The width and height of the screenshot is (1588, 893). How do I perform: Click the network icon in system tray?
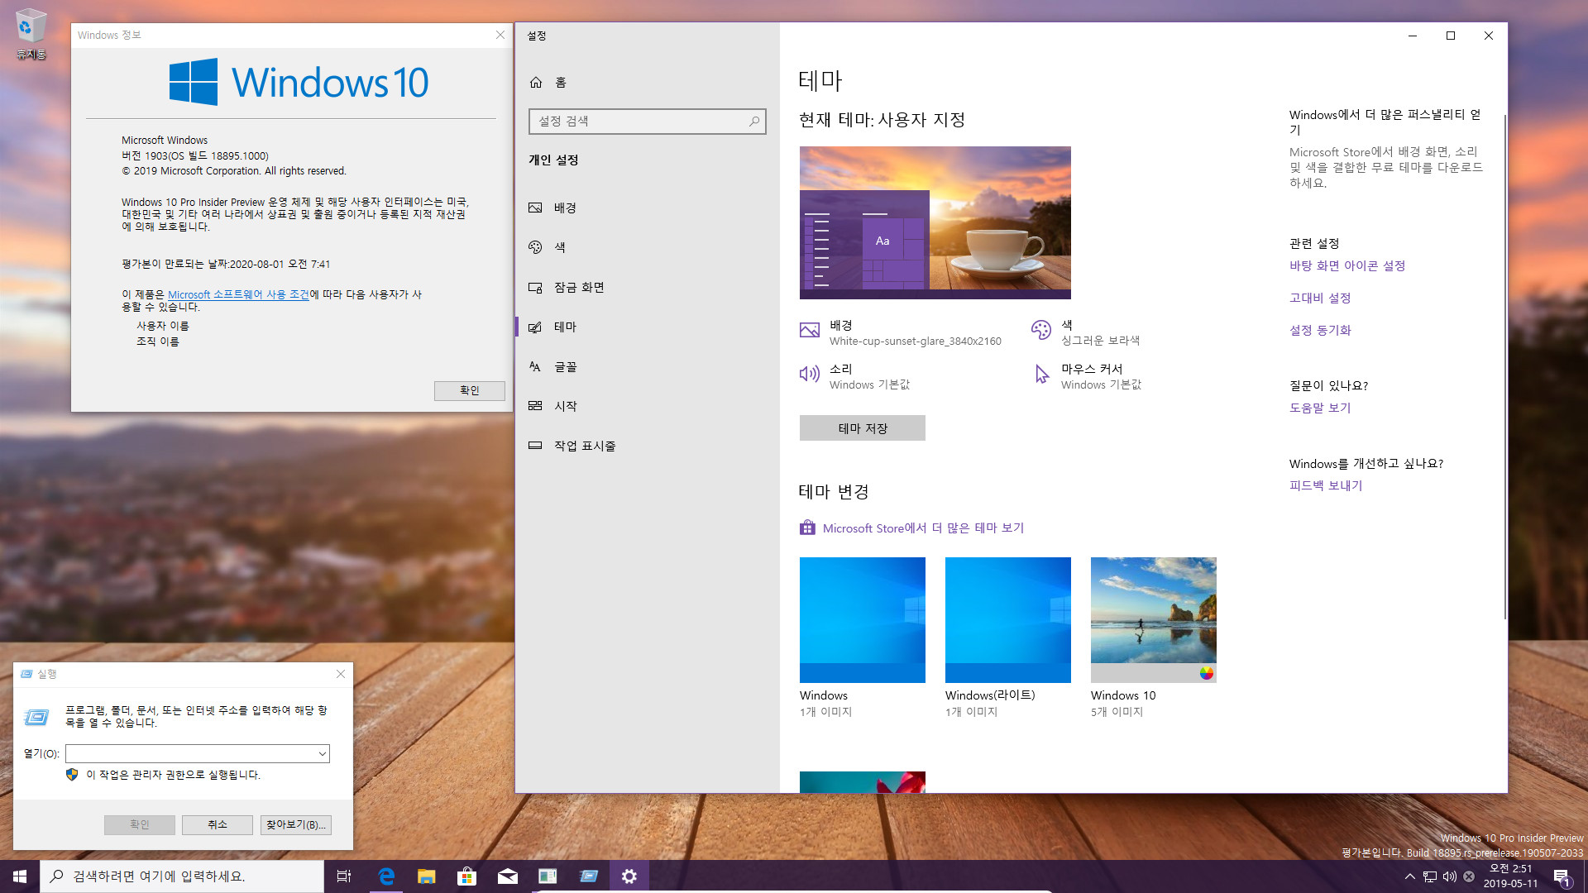(1429, 876)
